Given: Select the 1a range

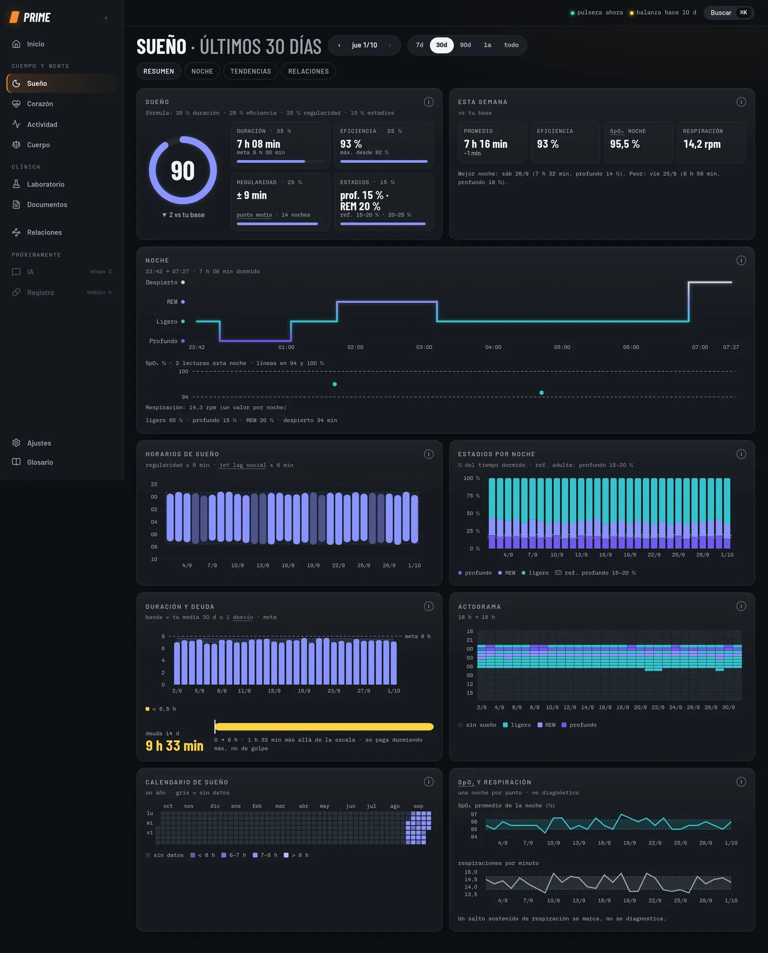Looking at the screenshot, I should [x=487, y=45].
